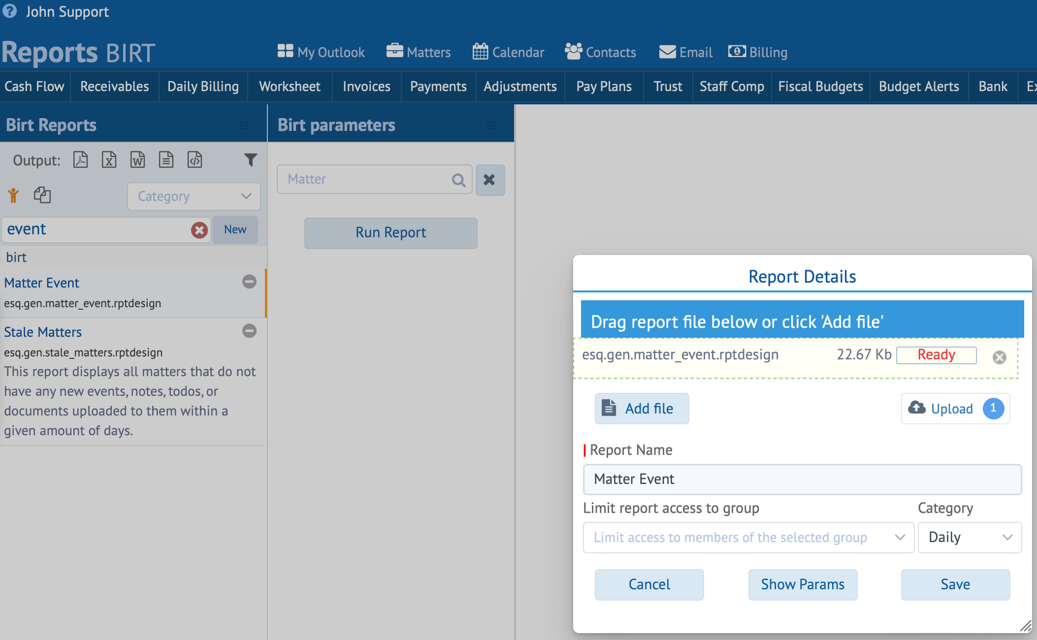Select Word output format icon
The image size is (1037, 640).
click(137, 160)
